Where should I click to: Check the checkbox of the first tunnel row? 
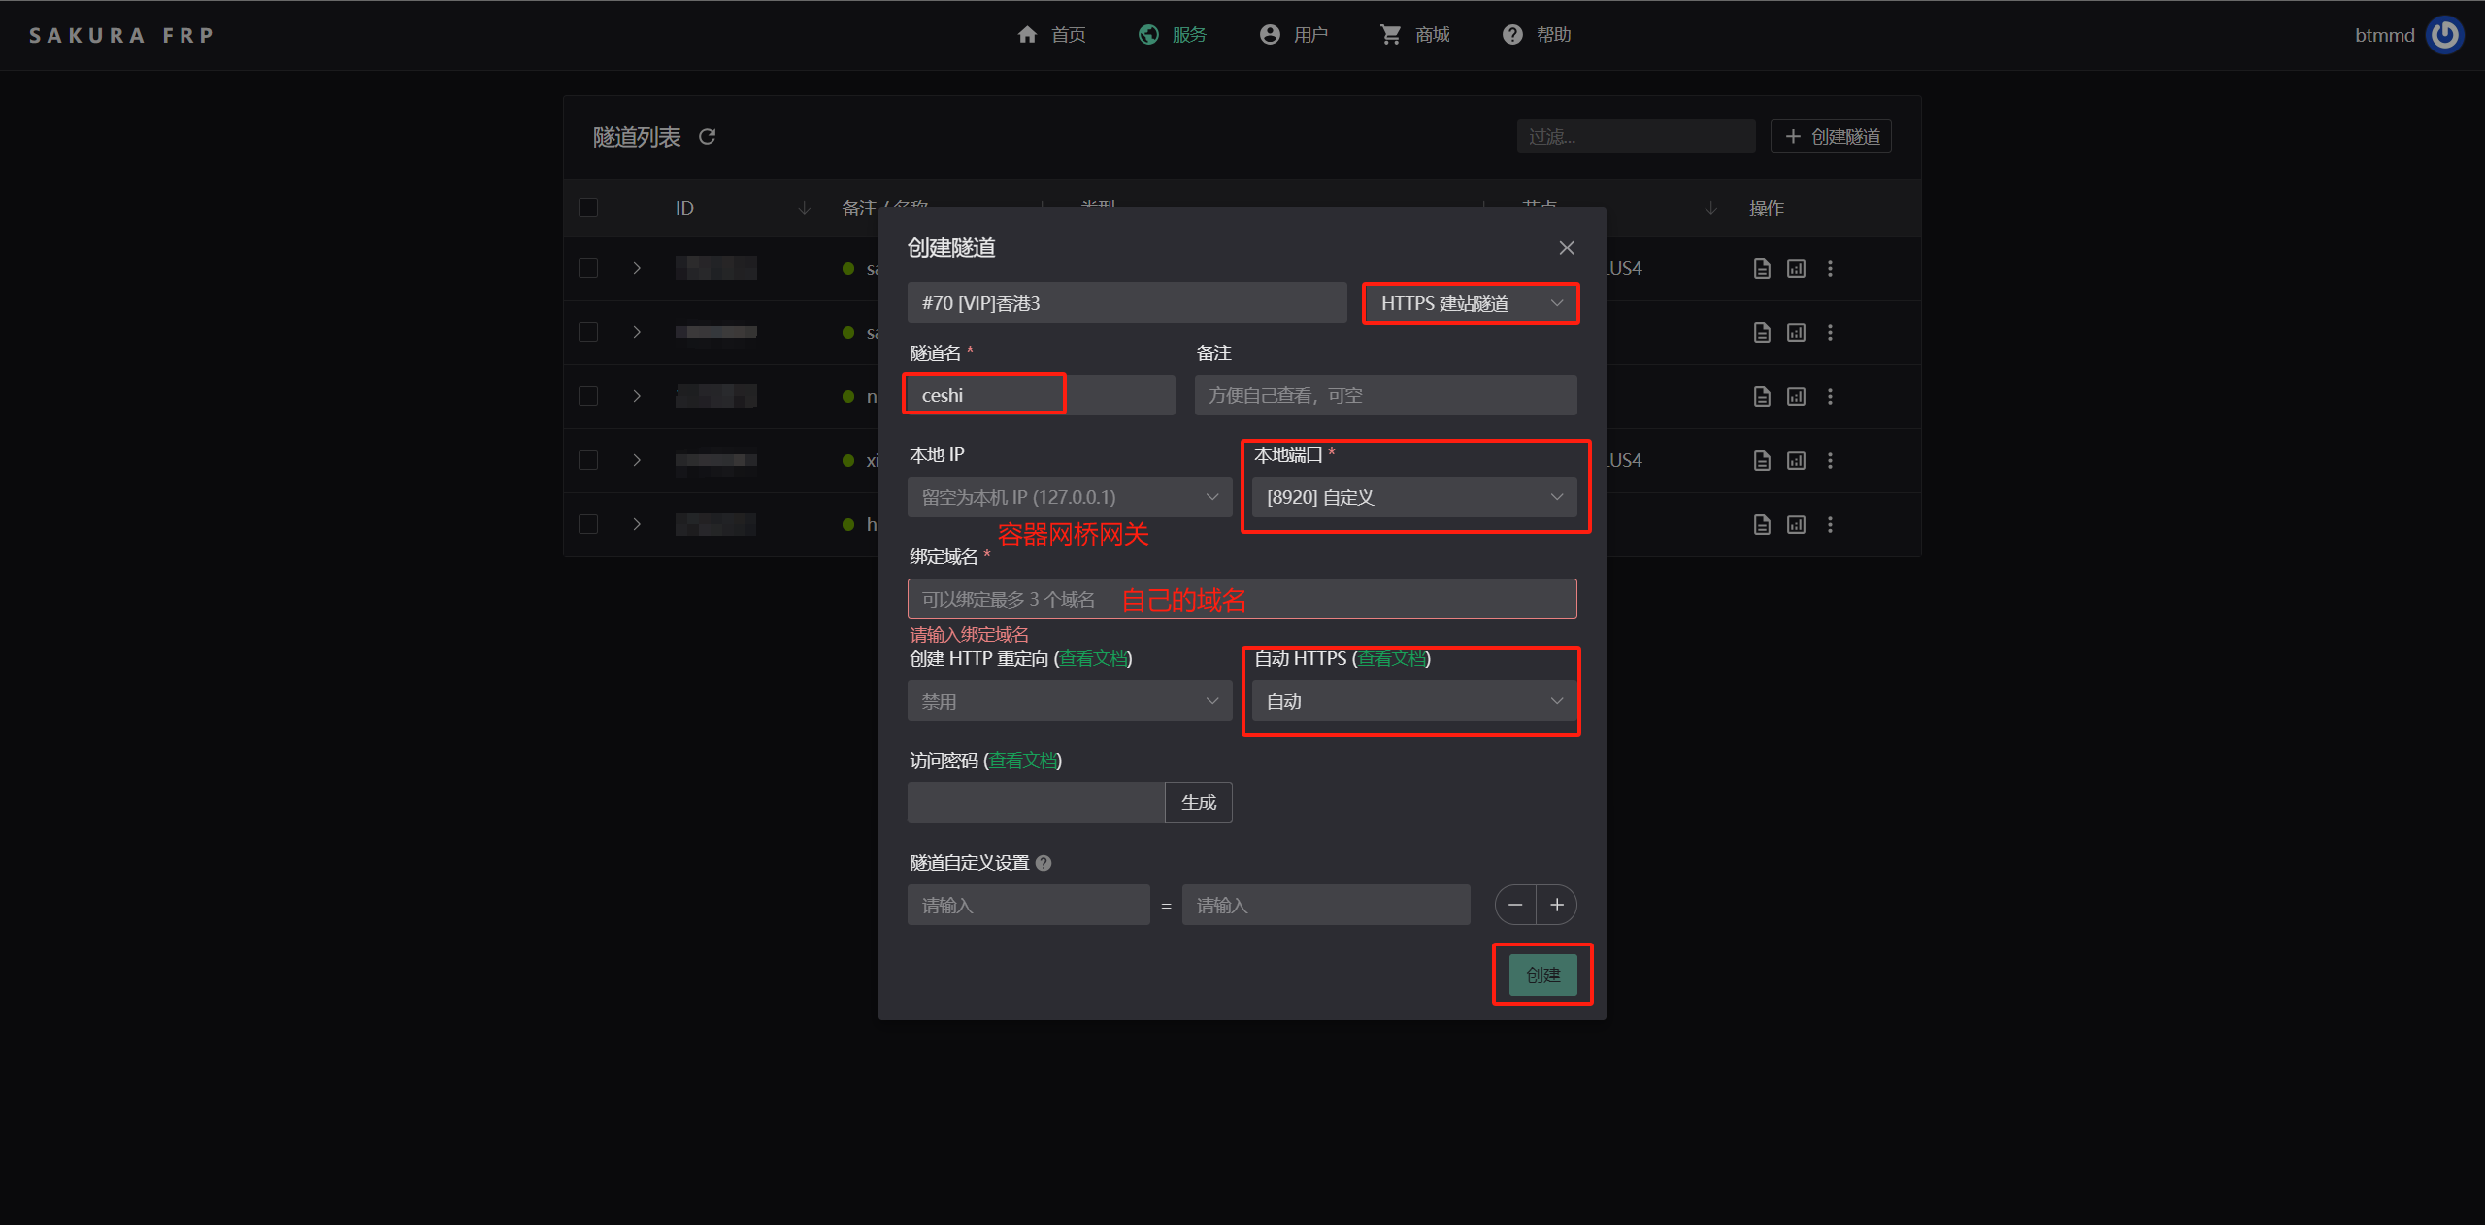tap(588, 269)
